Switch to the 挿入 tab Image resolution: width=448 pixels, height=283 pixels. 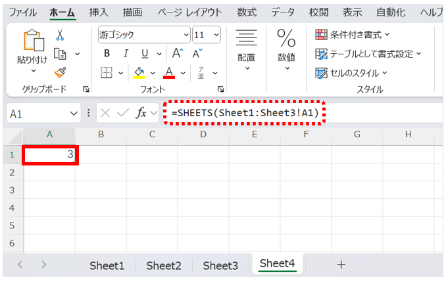[99, 12]
